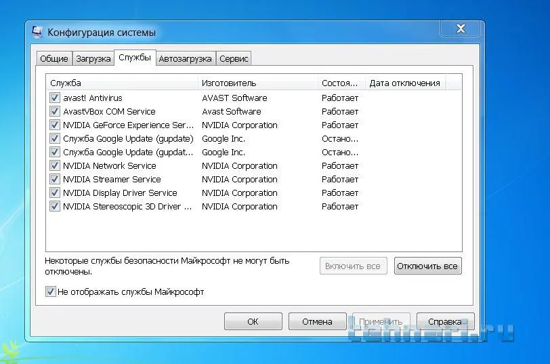Click the Отмена button
The image size is (550, 364).
click(317, 321)
